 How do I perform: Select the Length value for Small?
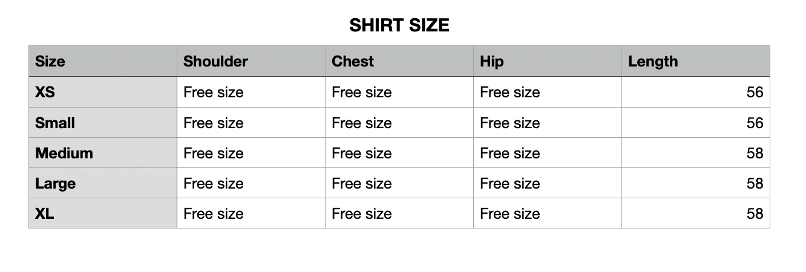pos(755,123)
